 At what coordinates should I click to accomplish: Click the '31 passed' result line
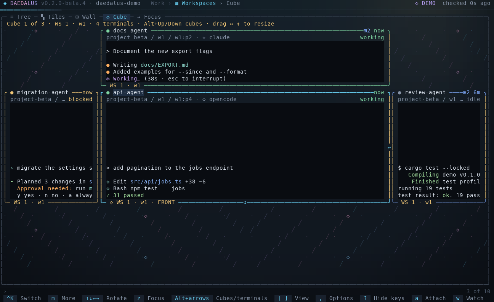125,195
